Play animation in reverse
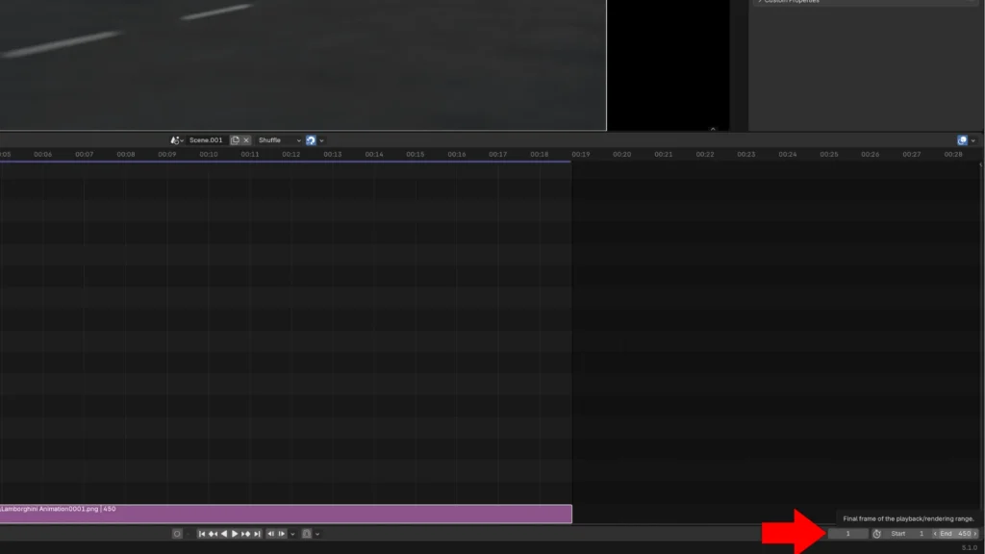Screen dimensions: 985x554 [x=223, y=533]
